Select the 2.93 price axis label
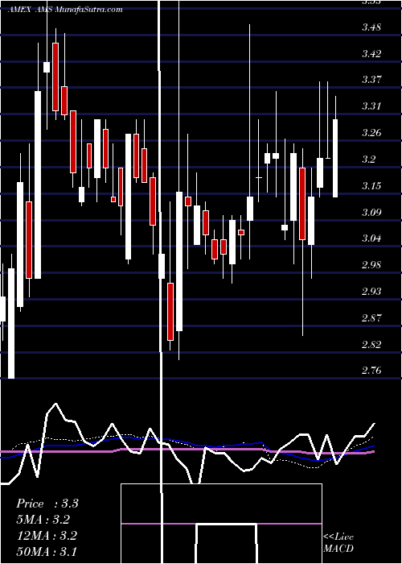The height and width of the screenshot is (564, 402). (371, 291)
